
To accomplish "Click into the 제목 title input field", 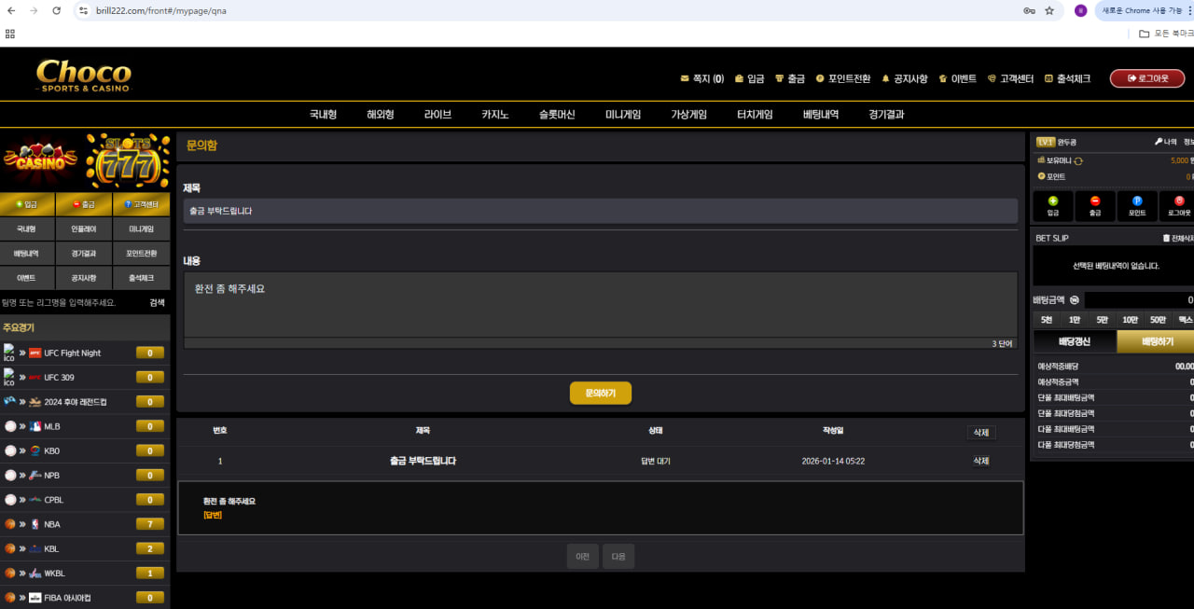I will (600, 211).
